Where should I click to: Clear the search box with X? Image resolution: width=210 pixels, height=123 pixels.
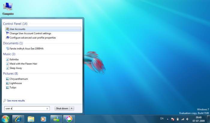click(47, 109)
